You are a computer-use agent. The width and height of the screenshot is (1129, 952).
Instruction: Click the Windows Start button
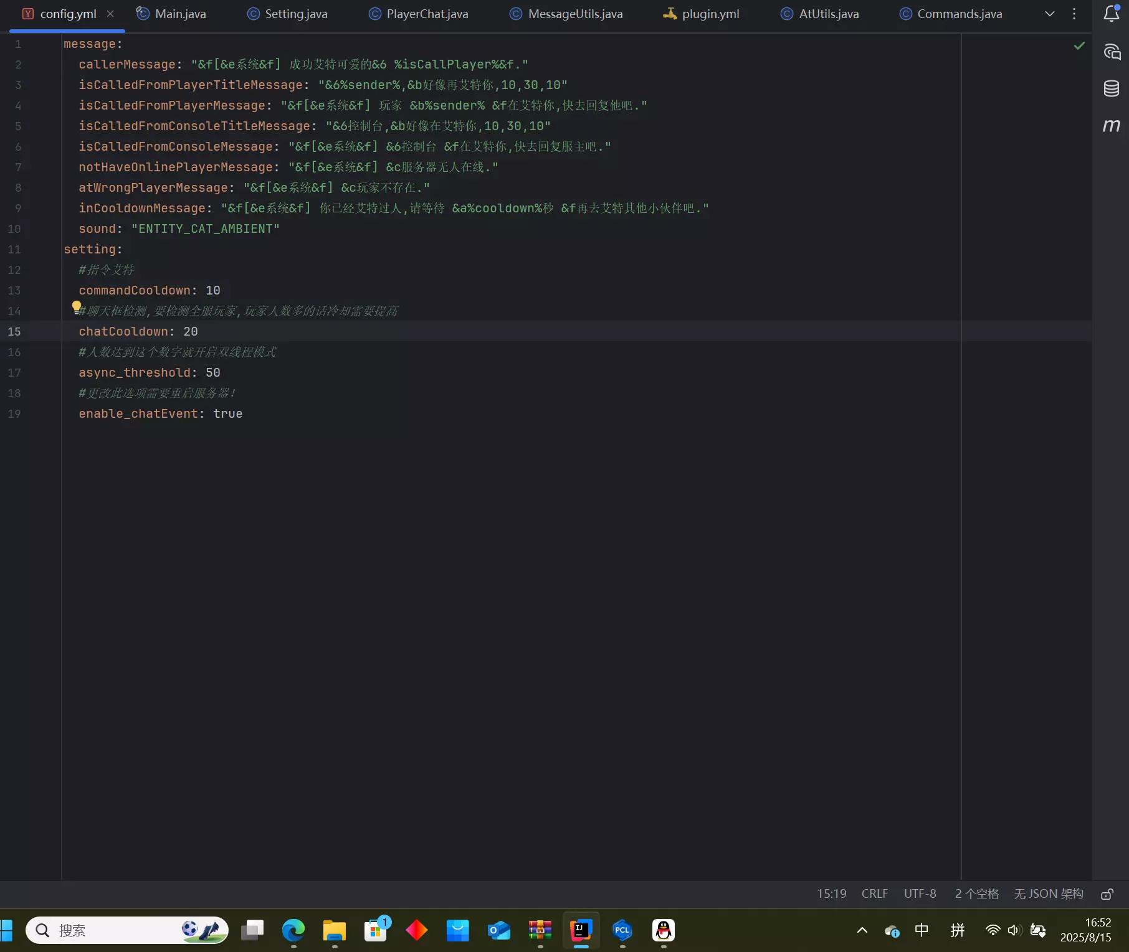[6, 930]
